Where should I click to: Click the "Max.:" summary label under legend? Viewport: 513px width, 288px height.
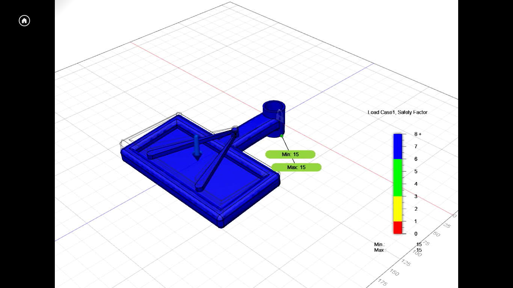380,250
